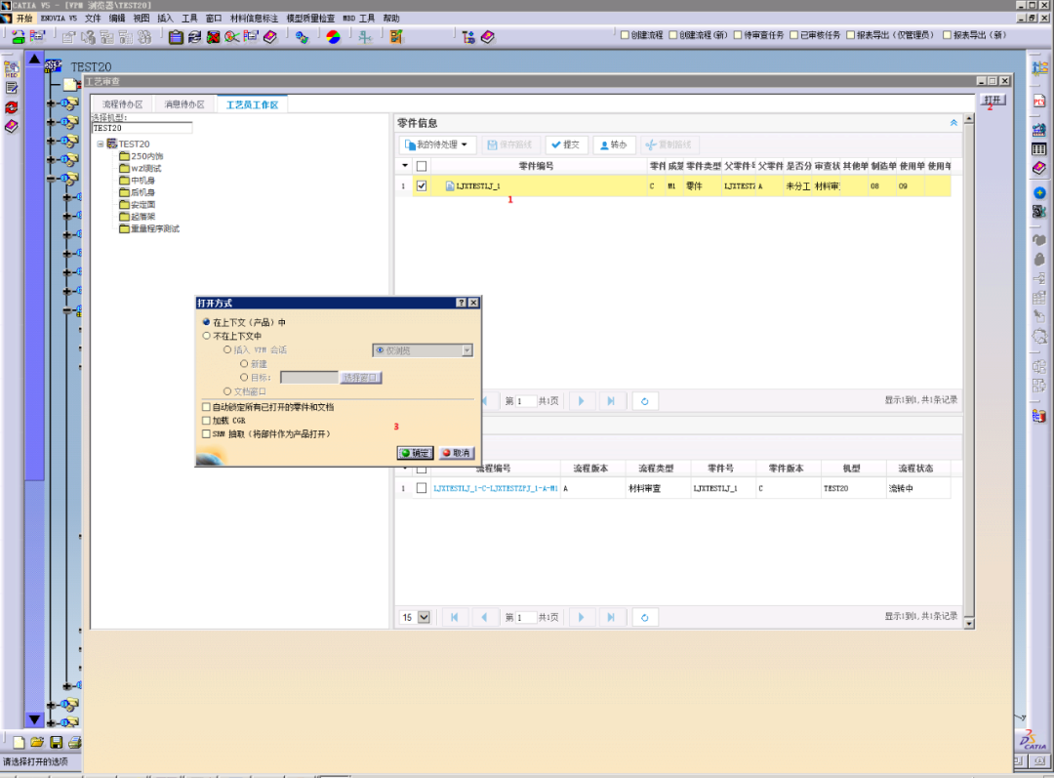The image size is (1054, 778).
Task: Go to last page in lower table pager
Action: coord(611,617)
